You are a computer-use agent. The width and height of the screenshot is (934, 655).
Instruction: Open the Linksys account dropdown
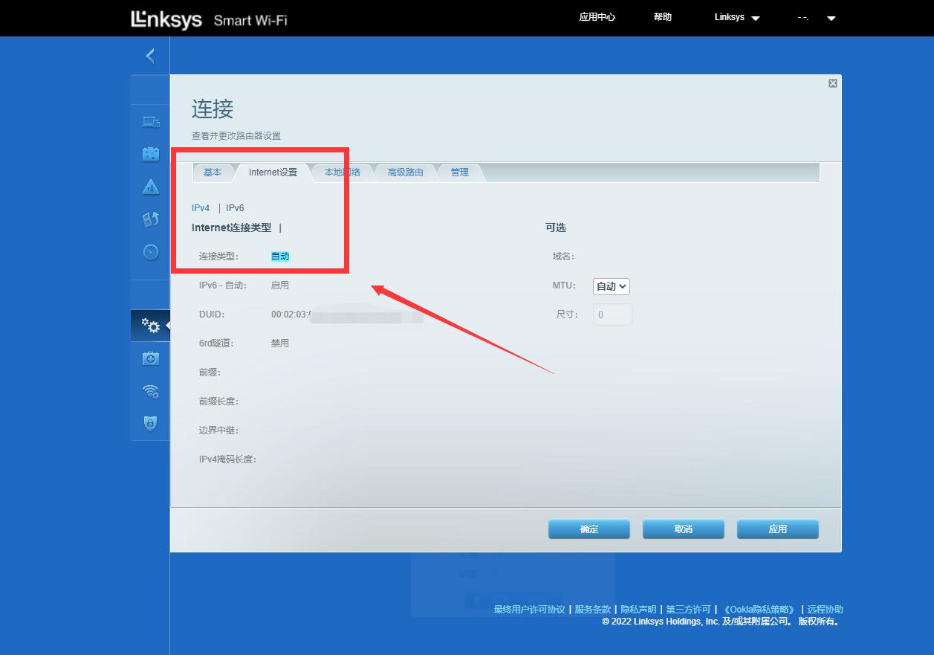(736, 16)
